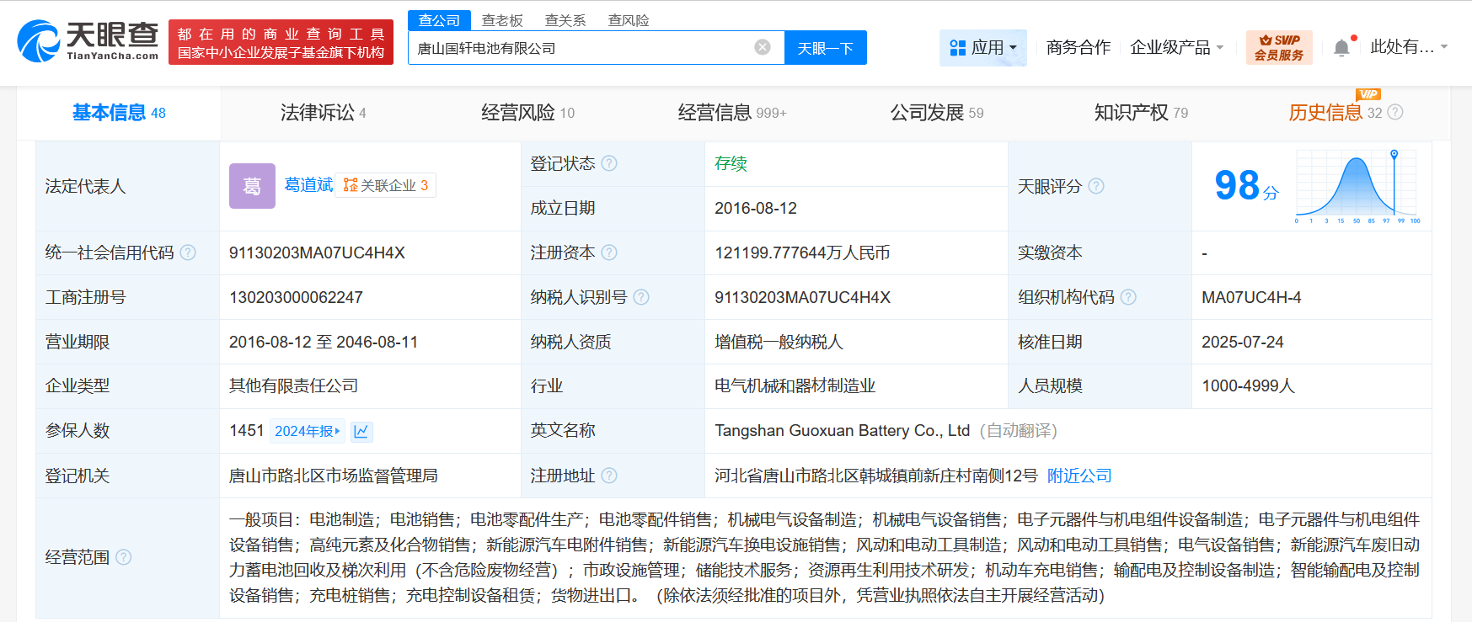
Task: Switch to 查老板 search tab
Action: [502, 20]
